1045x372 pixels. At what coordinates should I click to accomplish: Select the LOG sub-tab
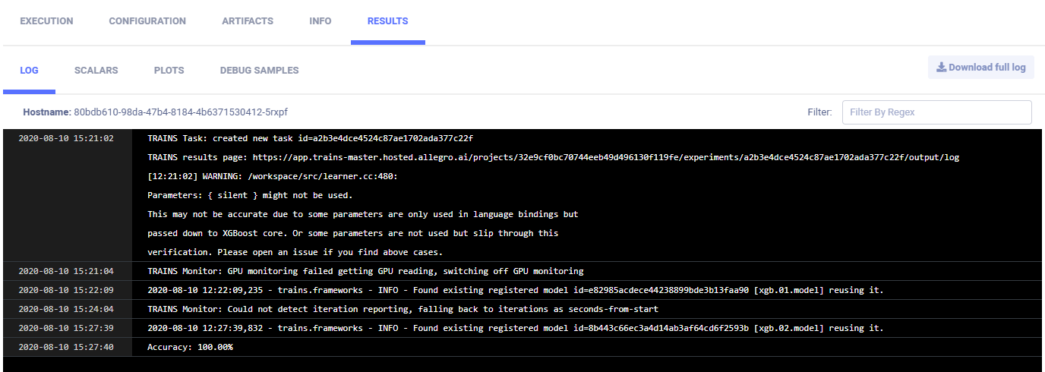(x=29, y=71)
